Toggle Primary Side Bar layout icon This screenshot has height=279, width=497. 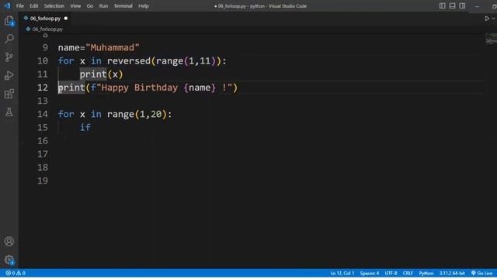pos(442,5)
